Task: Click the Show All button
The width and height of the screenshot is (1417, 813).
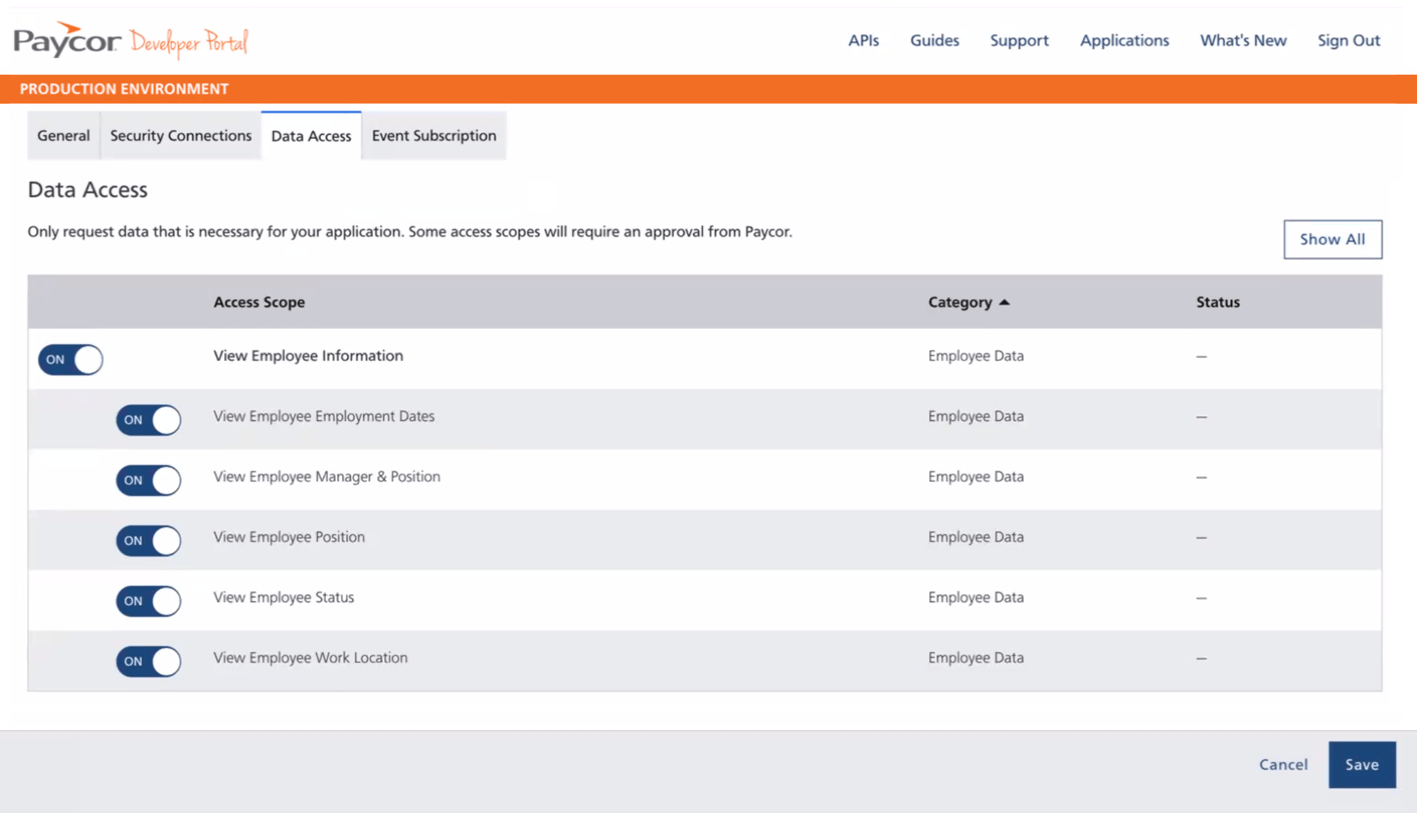Action: [x=1333, y=239]
